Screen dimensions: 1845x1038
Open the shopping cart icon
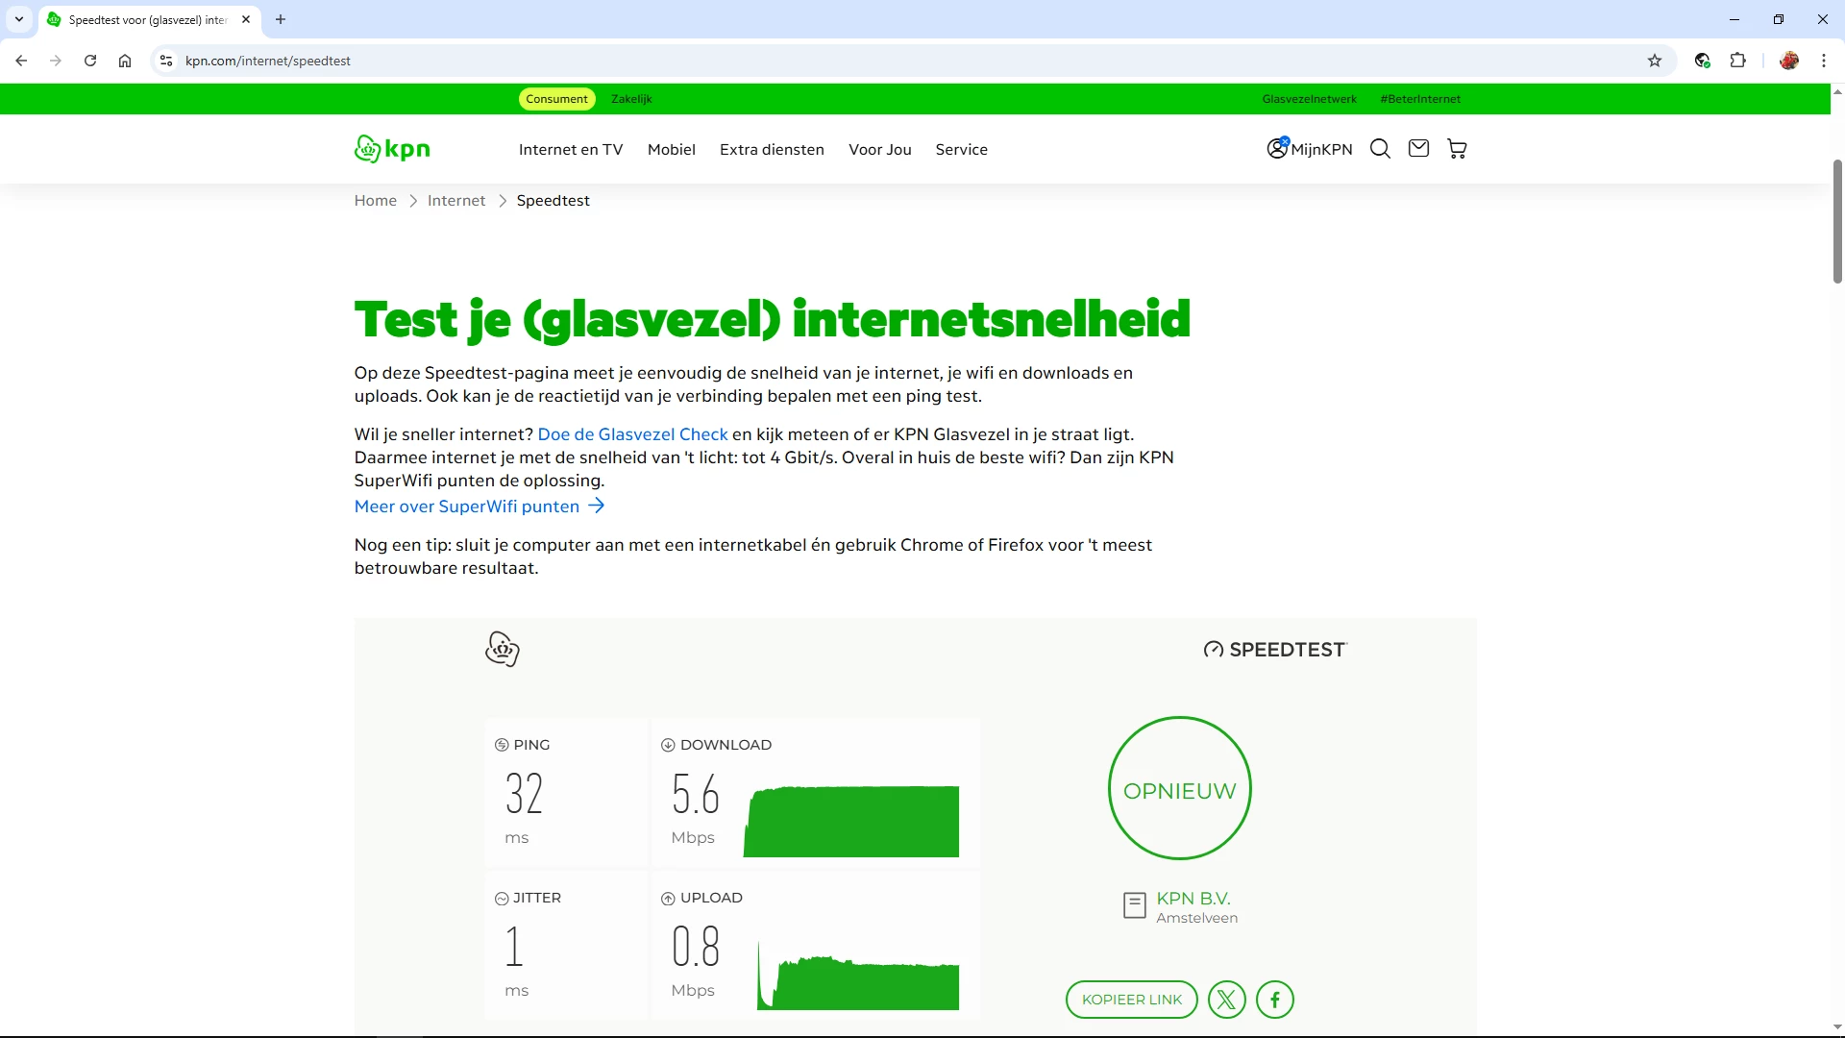1457,149
